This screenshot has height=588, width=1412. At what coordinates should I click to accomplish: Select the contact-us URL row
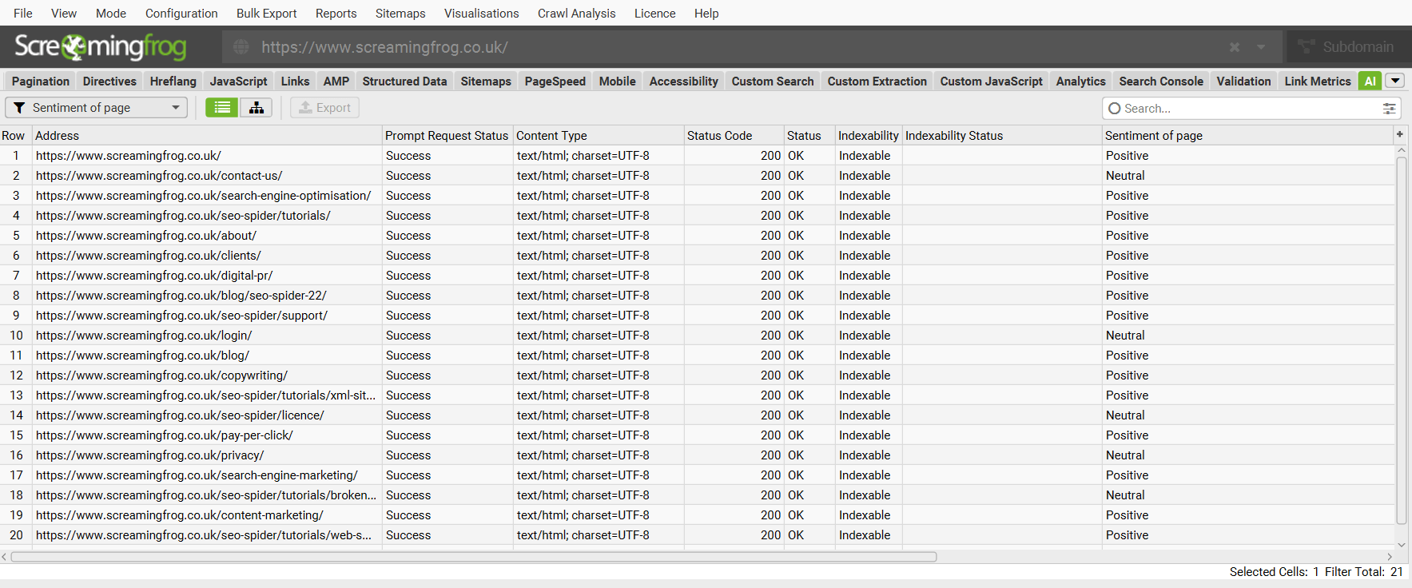tap(697, 175)
